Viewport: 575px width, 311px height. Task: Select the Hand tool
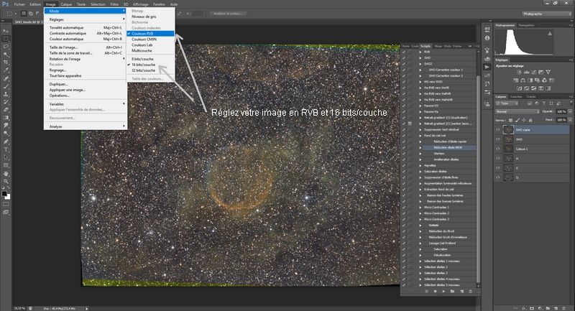pos(6,174)
